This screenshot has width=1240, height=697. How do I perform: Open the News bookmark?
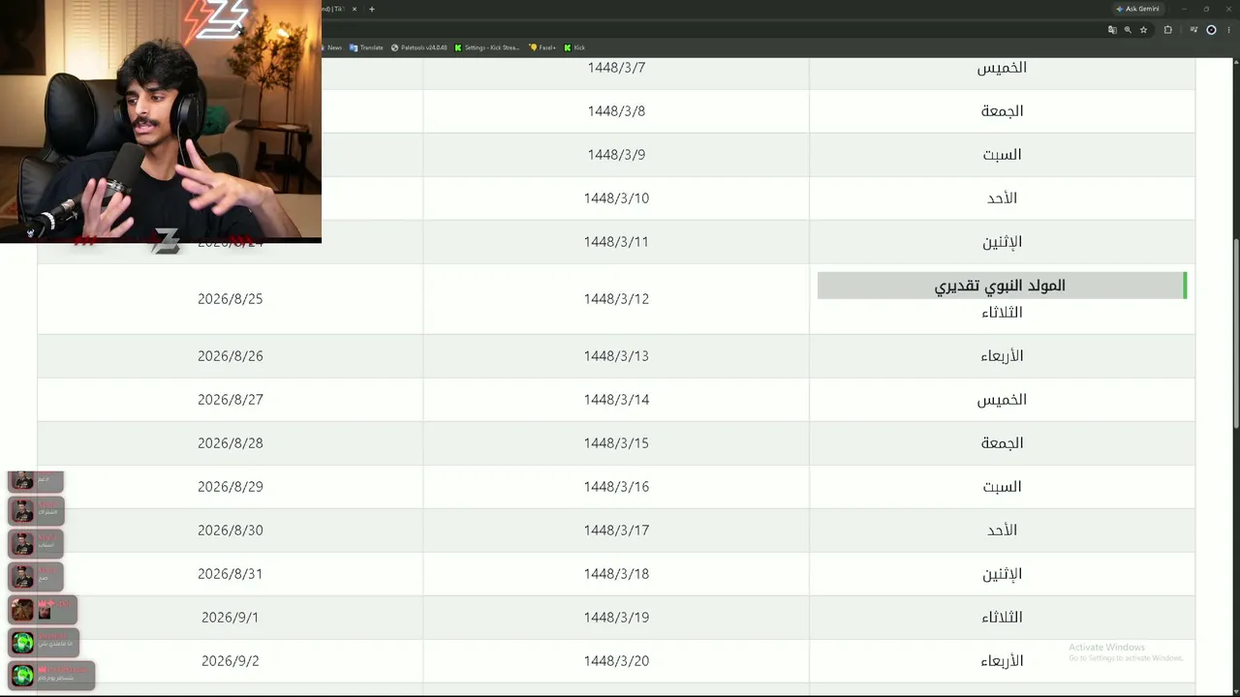(332, 47)
